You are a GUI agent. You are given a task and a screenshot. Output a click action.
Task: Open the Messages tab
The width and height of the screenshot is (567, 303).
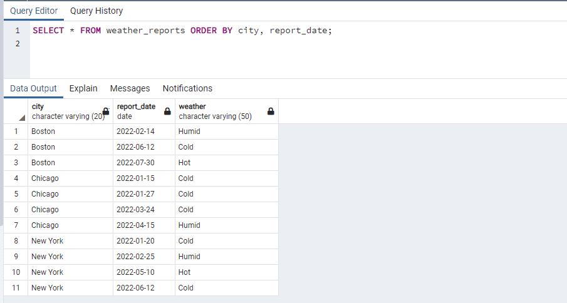point(130,88)
